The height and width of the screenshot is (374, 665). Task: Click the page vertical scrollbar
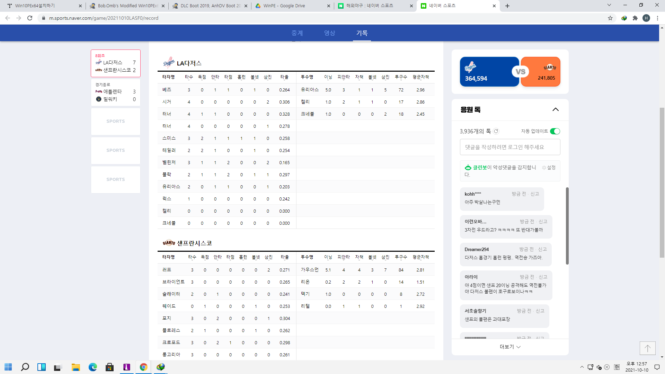tap(662, 182)
